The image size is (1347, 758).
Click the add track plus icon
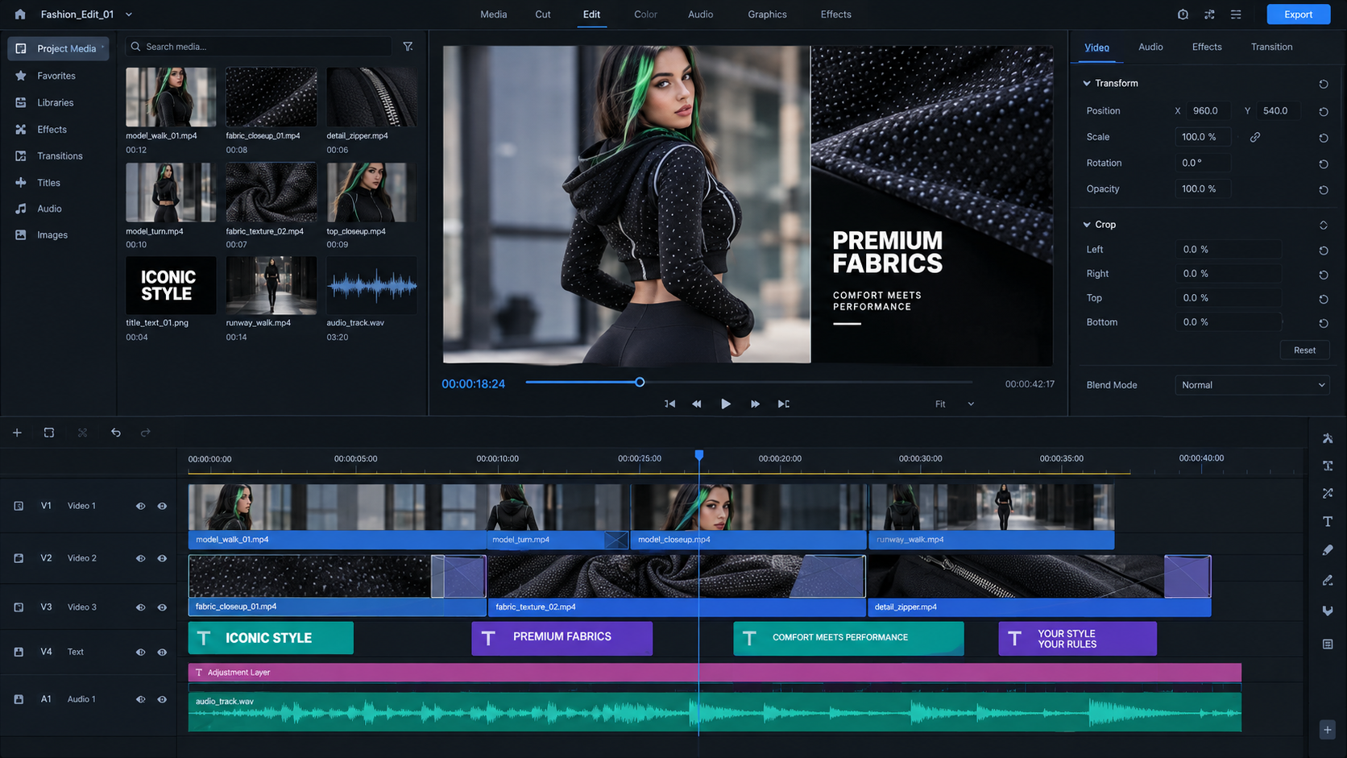pos(17,433)
